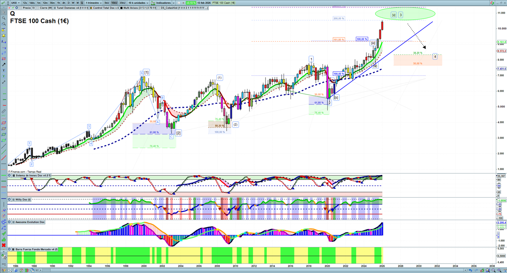Screen dimensions: 507x273
Task: Select the 4h timeframe
Action: pyautogui.click(x=64, y=3)
